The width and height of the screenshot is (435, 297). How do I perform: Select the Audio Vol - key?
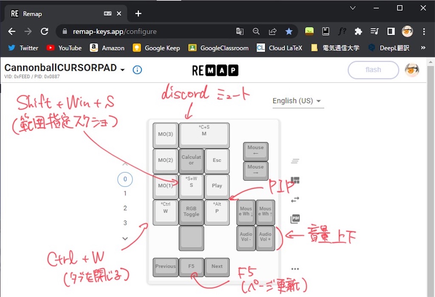246,238
